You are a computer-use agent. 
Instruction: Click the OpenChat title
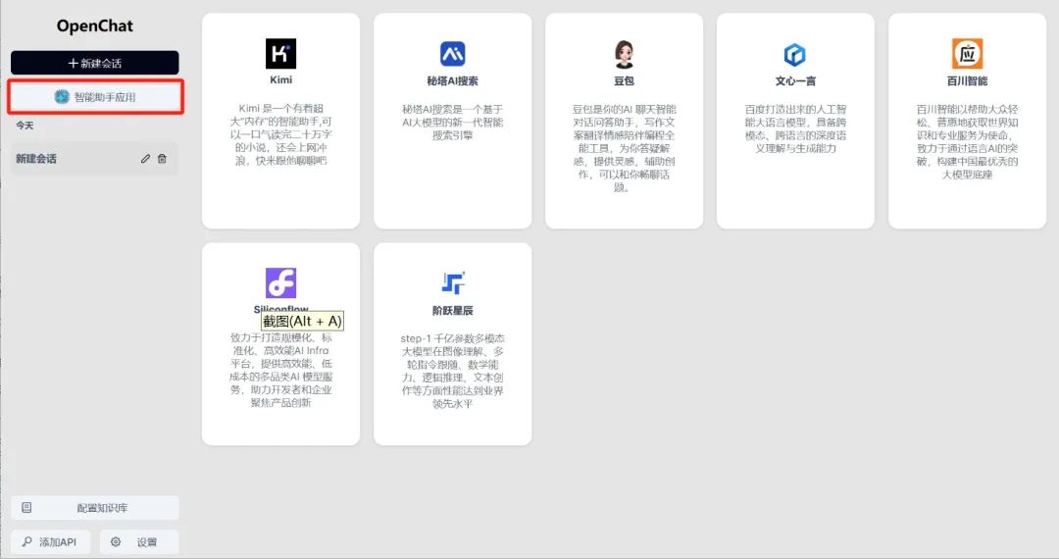94,25
